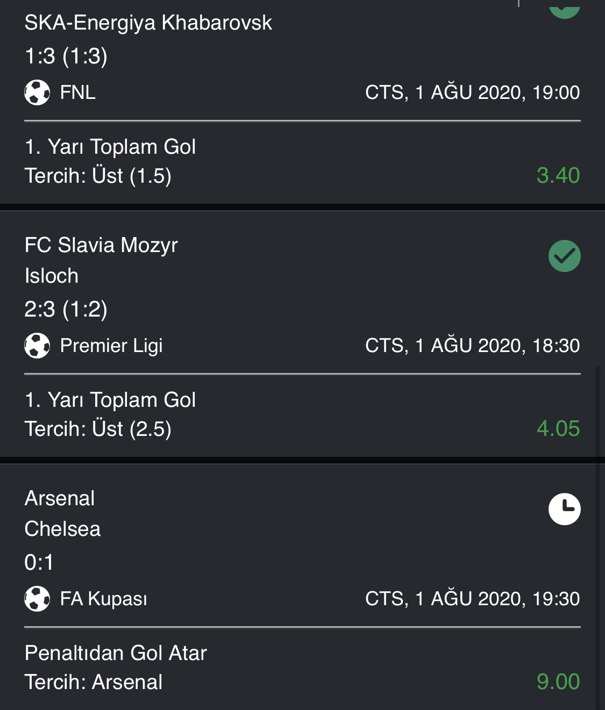Tap the green checkmark on Slavia Mozyr bet
Image resolution: width=605 pixels, height=710 pixels.
tap(564, 256)
